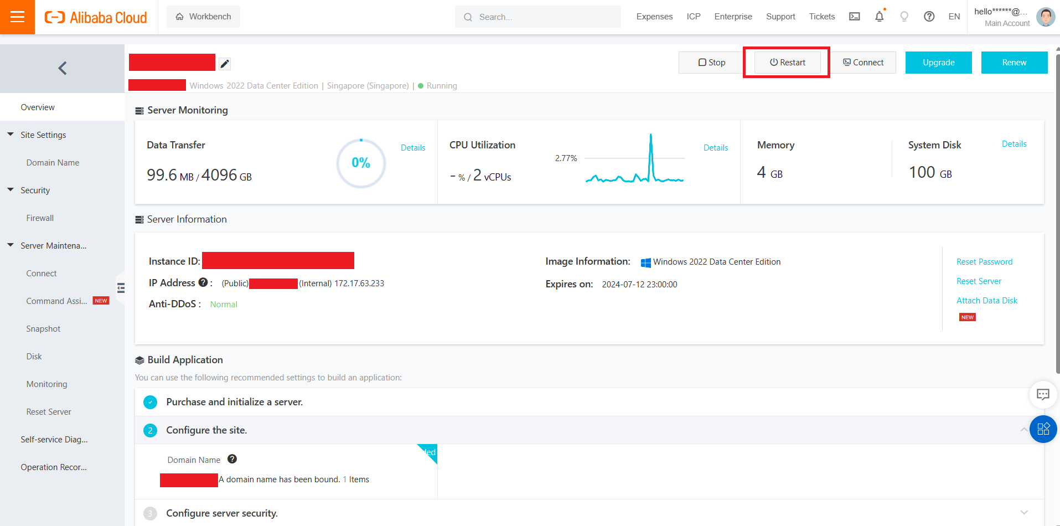1060x526 pixels.
Task: Expand the Configure server security step
Action: [x=1023, y=513]
